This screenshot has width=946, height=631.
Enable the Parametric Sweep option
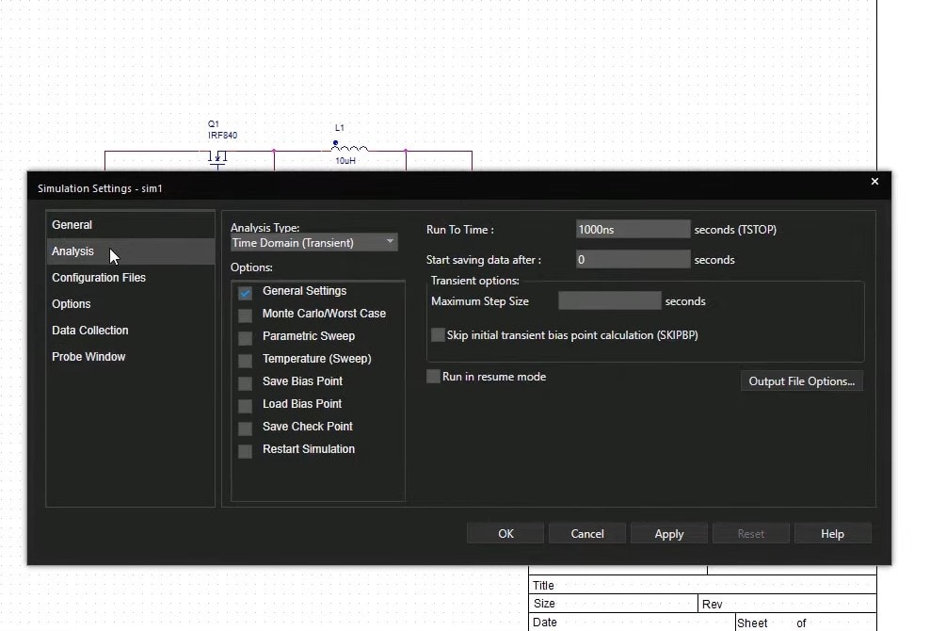click(245, 338)
